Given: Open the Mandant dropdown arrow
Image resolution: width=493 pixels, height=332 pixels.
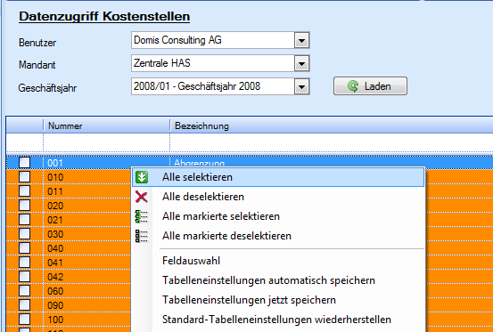Looking at the screenshot, I should click(301, 63).
